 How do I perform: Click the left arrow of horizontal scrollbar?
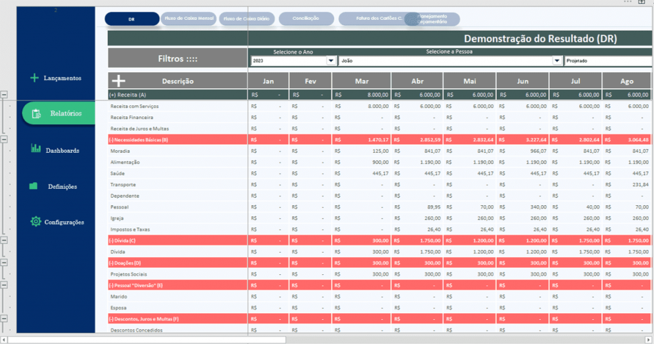click(x=4, y=340)
